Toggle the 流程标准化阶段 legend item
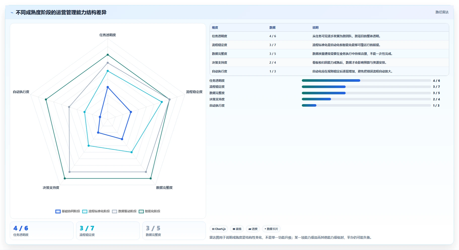 [x=96, y=211]
